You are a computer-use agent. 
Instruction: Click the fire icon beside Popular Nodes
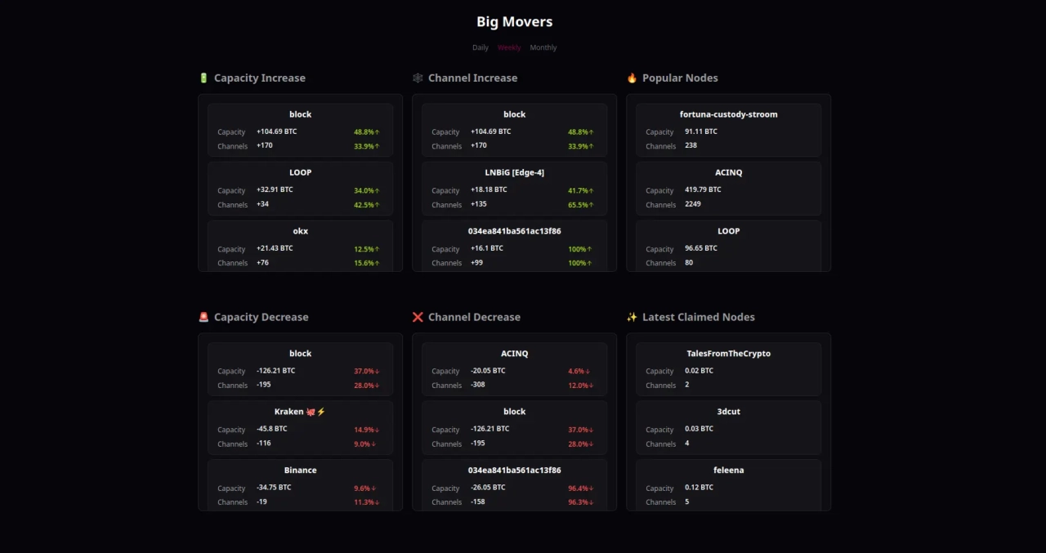click(632, 78)
